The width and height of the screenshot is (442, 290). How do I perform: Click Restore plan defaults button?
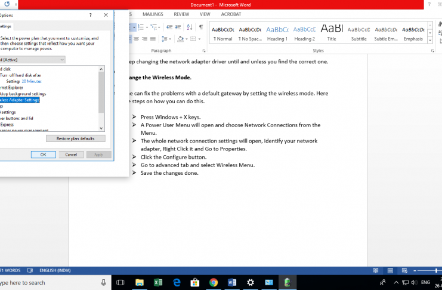pyautogui.click(x=76, y=138)
